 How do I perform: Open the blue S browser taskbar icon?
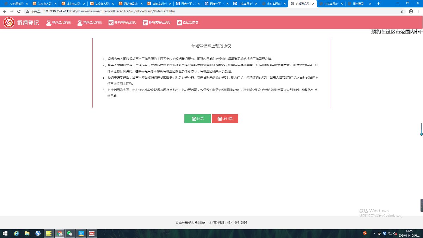pyautogui.click(x=38, y=233)
